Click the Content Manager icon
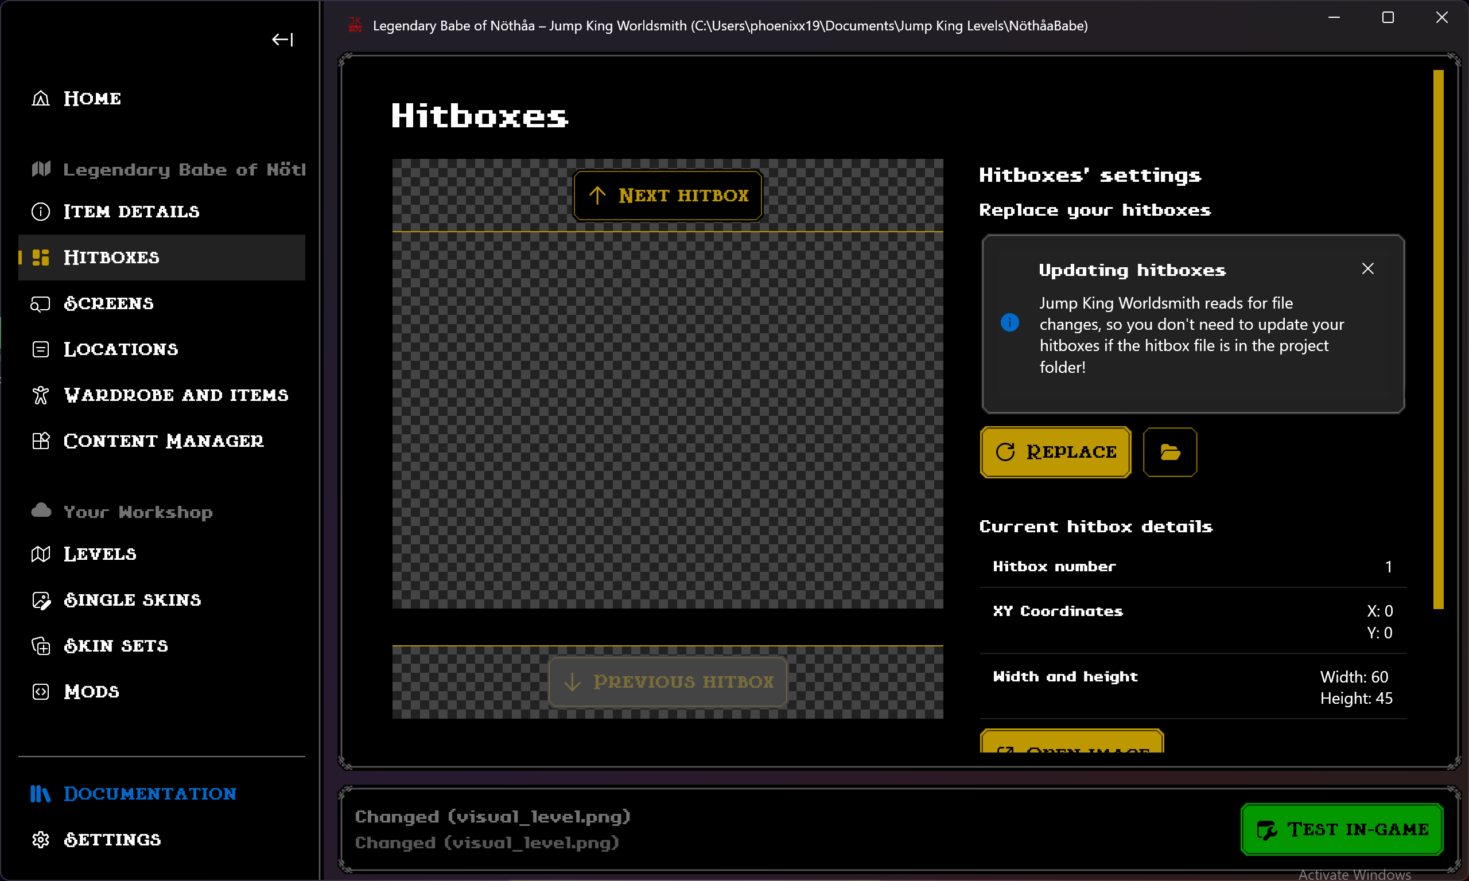This screenshot has width=1469, height=881. [40, 440]
